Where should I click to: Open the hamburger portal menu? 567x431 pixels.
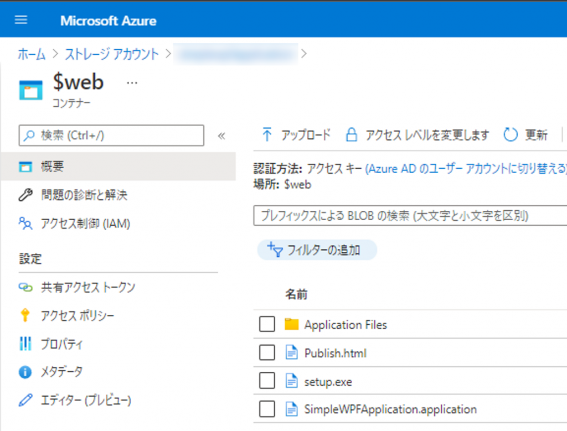[x=21, y=20]
